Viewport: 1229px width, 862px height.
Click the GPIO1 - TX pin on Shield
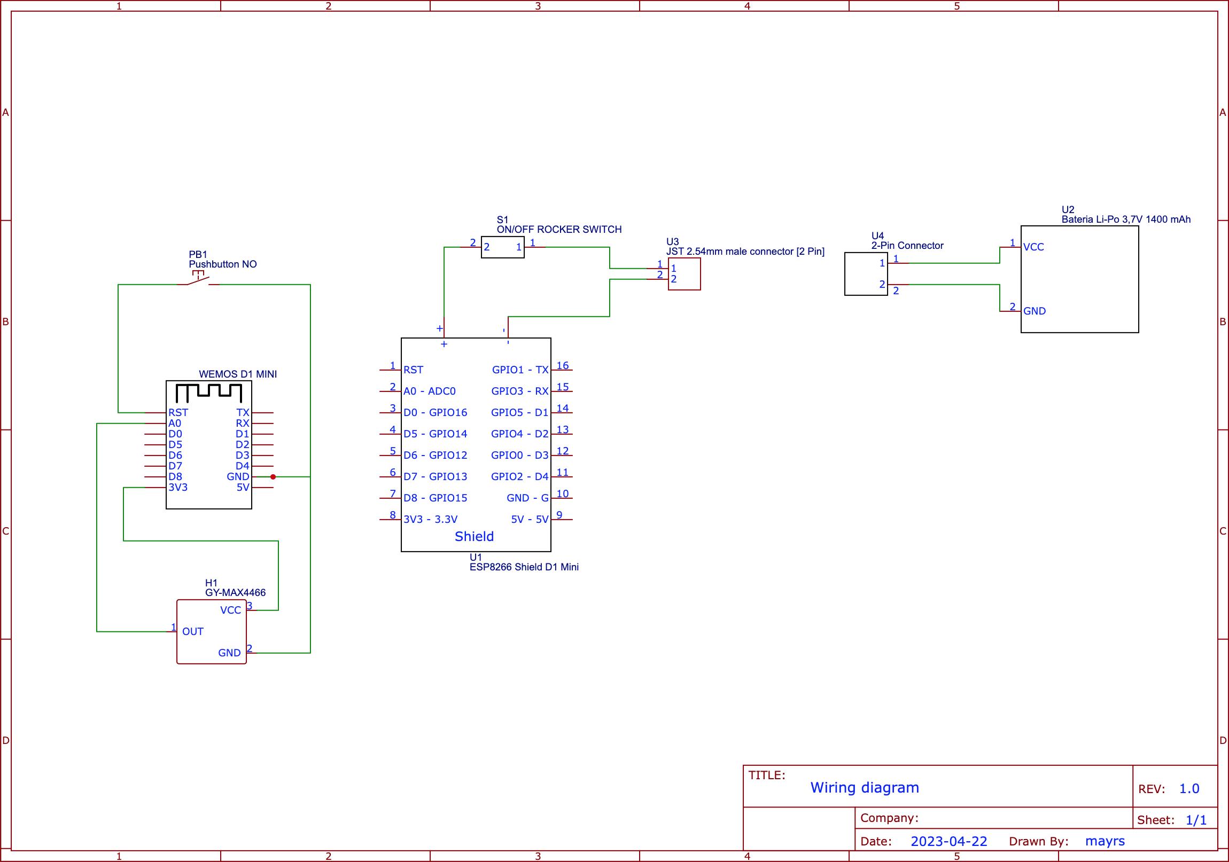(520, 369)
